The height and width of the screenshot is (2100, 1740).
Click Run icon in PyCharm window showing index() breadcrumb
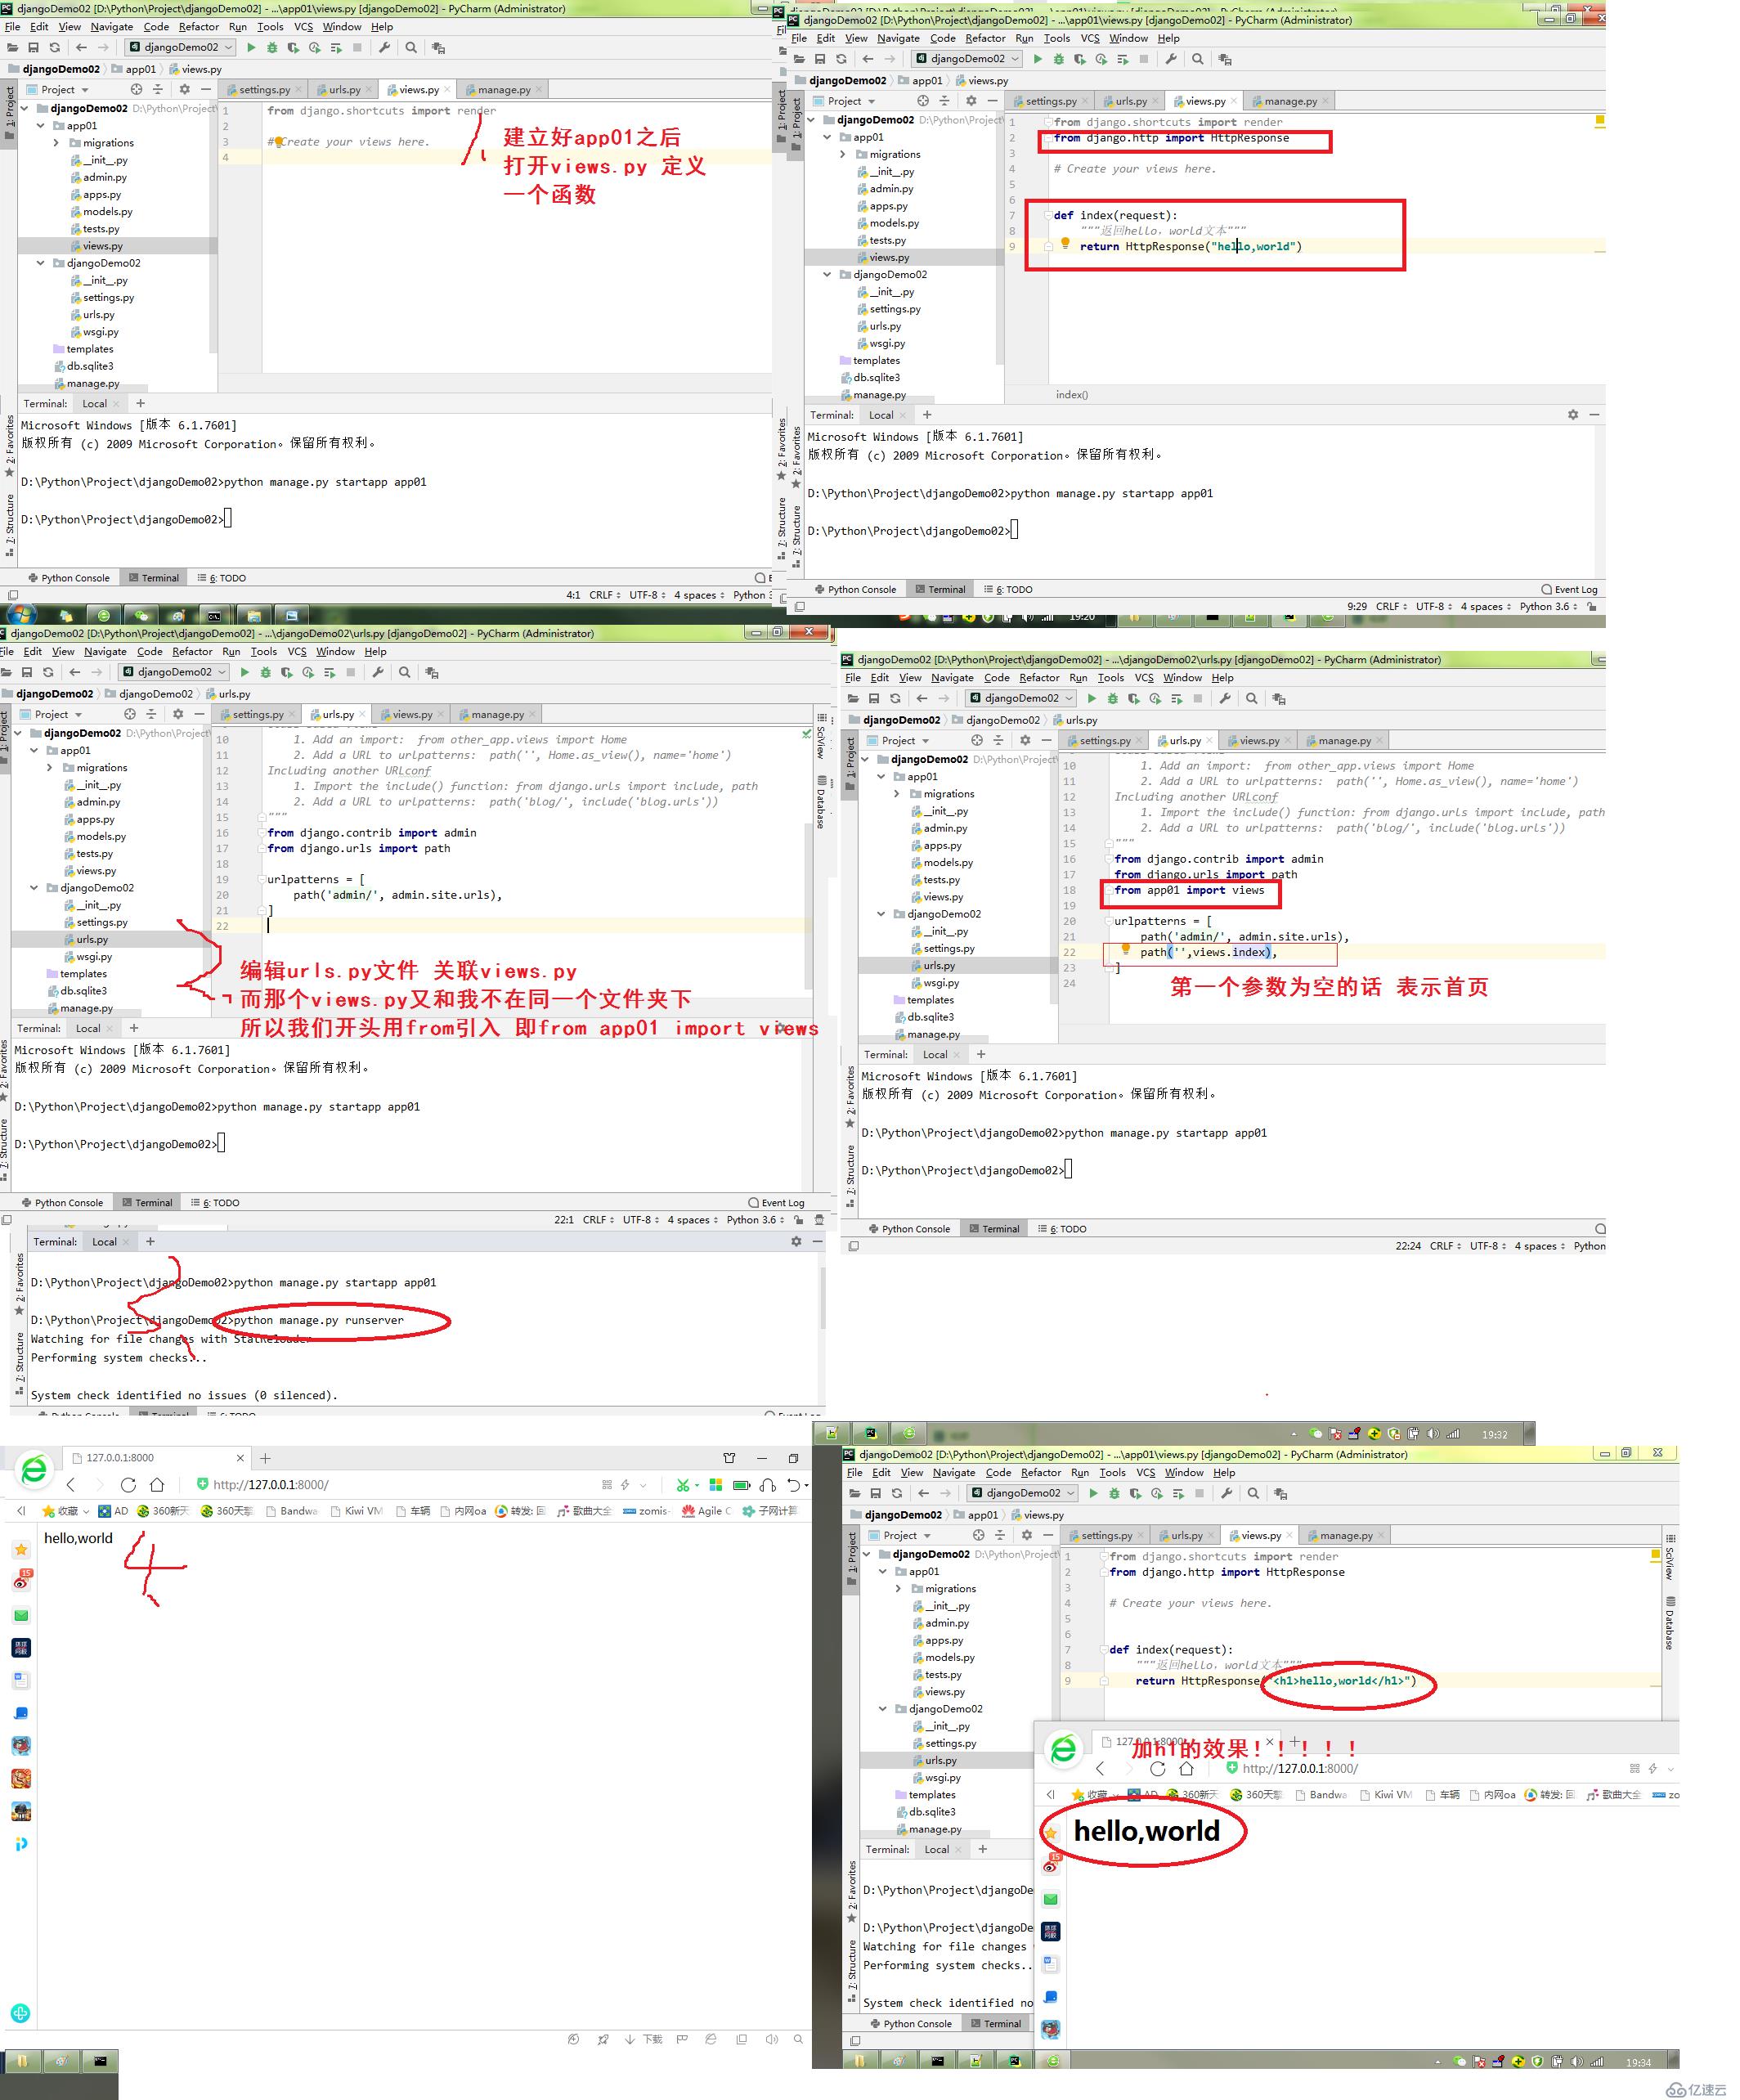point(1037,59)
